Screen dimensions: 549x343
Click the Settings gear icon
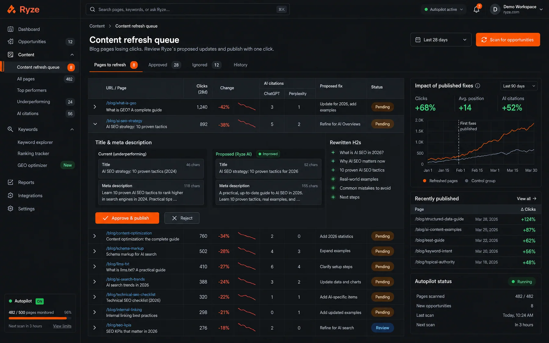coord(10,209)
